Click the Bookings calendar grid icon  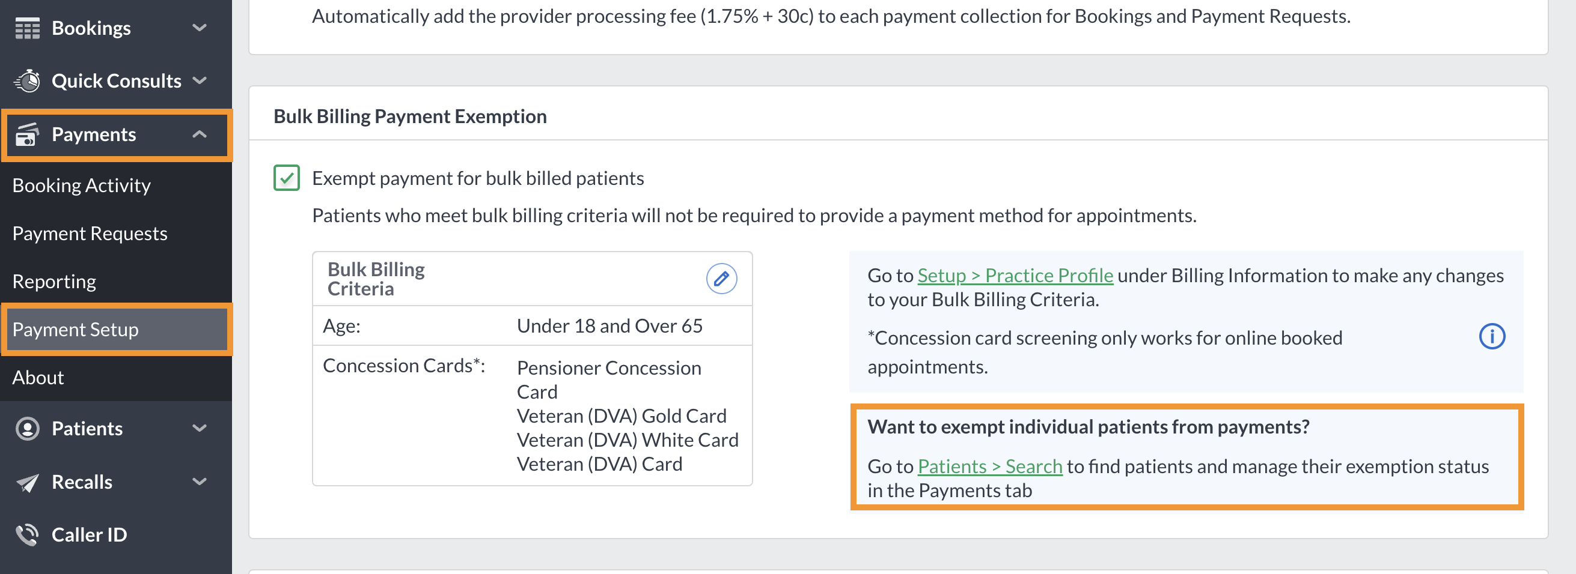point(27,28)
